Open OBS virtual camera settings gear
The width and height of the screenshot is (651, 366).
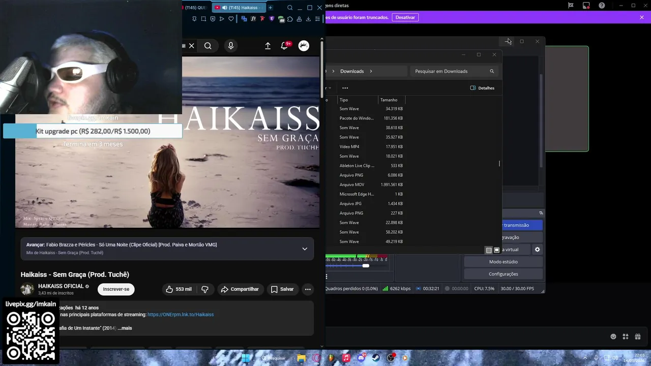[537, 250]
